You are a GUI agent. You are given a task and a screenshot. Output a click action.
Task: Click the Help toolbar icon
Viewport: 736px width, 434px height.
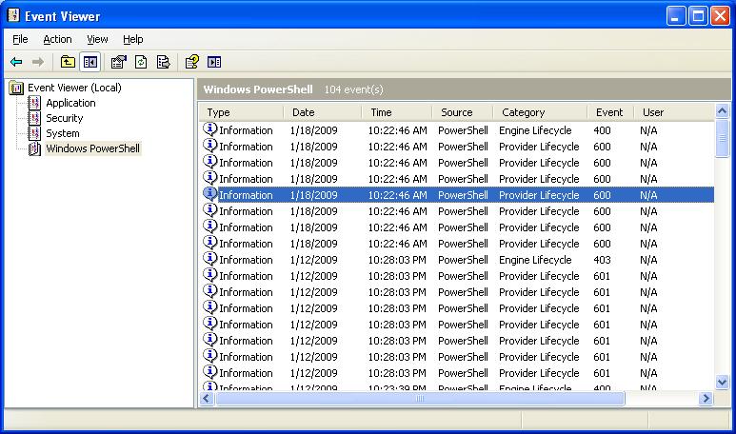[x=192, y=62]
